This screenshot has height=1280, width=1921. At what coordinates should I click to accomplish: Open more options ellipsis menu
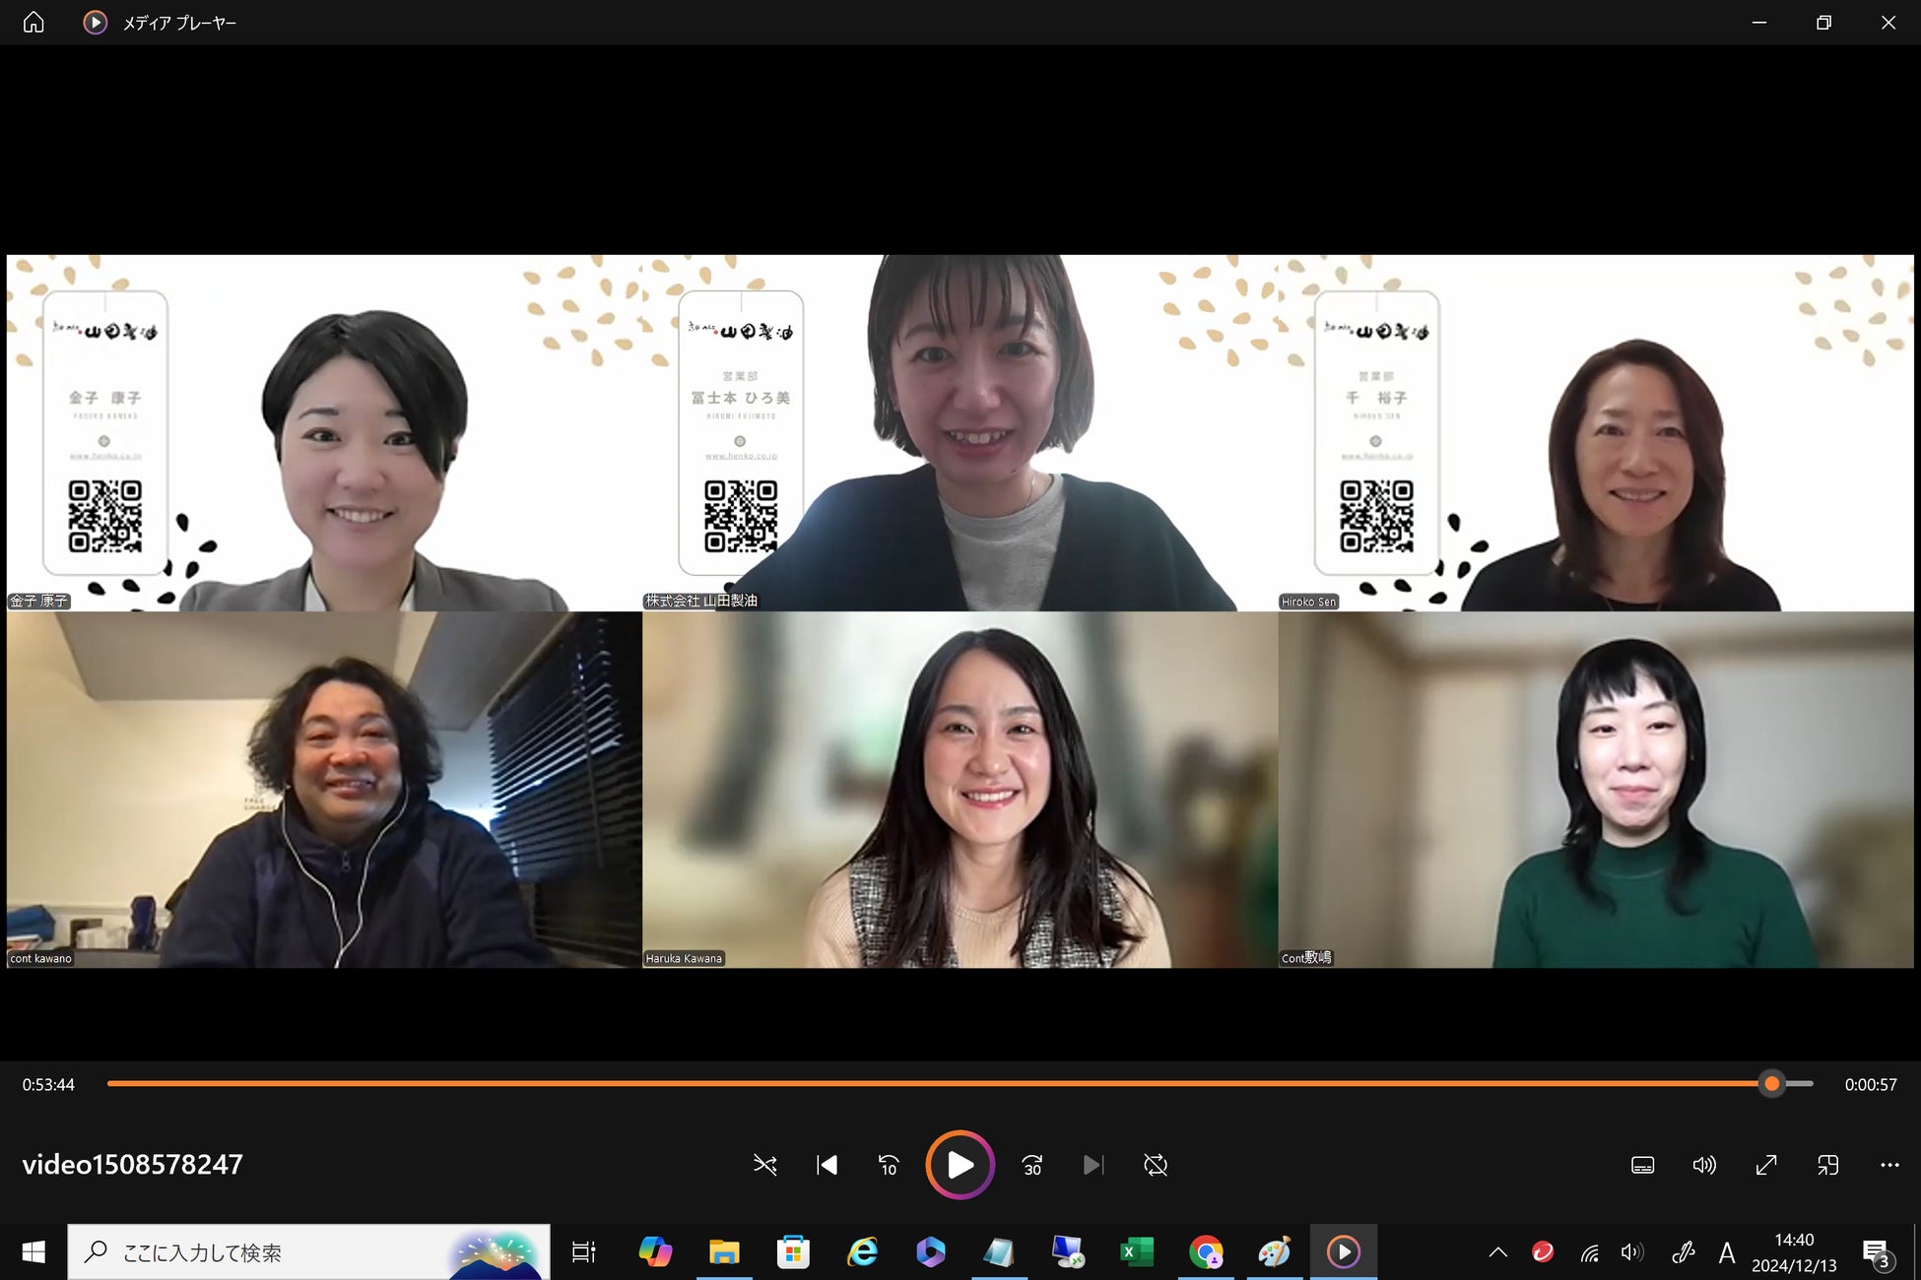pyautogui.click(x=1888, y=1165)
